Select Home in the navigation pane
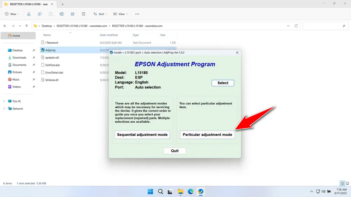The height and width of the screenshot is (197, 351). (18, 35)
